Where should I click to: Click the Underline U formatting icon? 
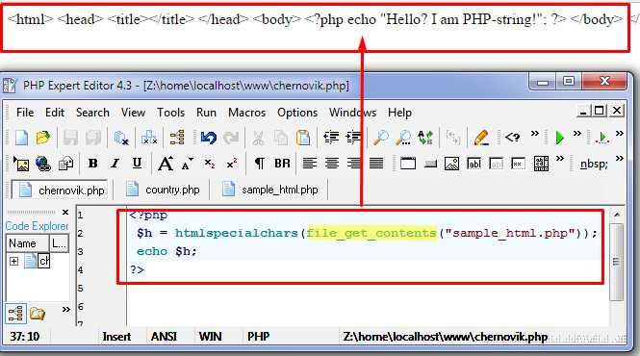pos(137,164)
